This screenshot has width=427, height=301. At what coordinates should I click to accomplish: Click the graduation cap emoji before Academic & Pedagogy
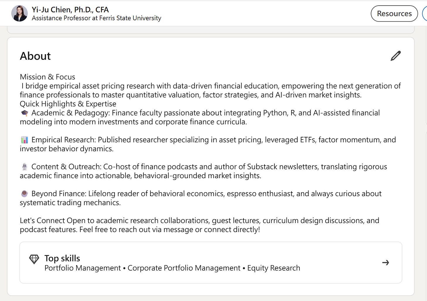[x=25, y=113]
